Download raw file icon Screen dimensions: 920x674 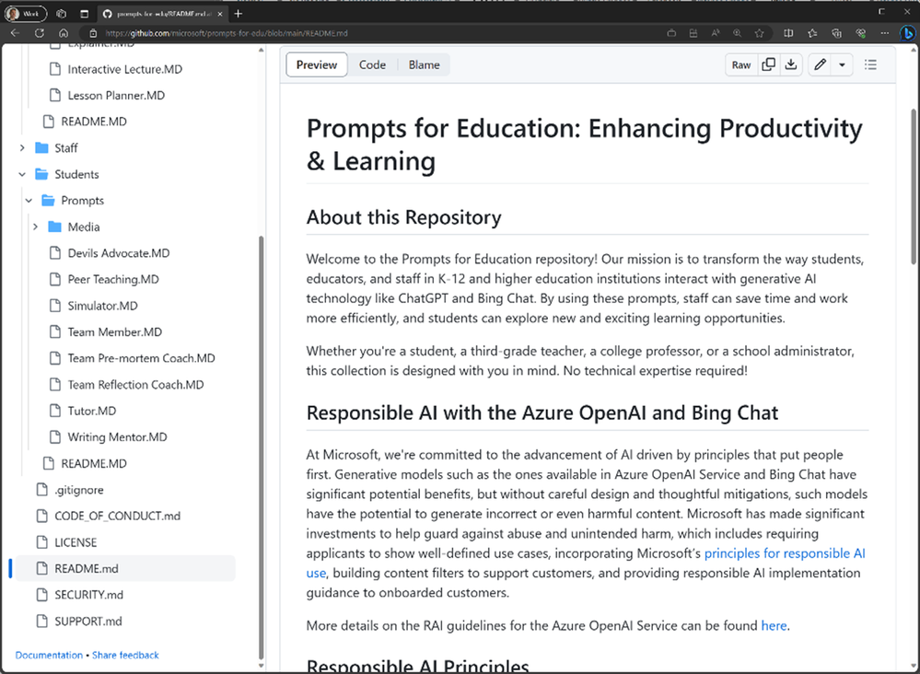click(791, 64)
